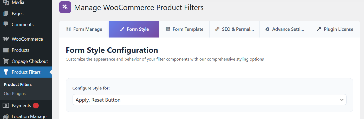Click the purple gear plugin logo icon
This screenshot has width=364, height=119.
tap(65, 7)
